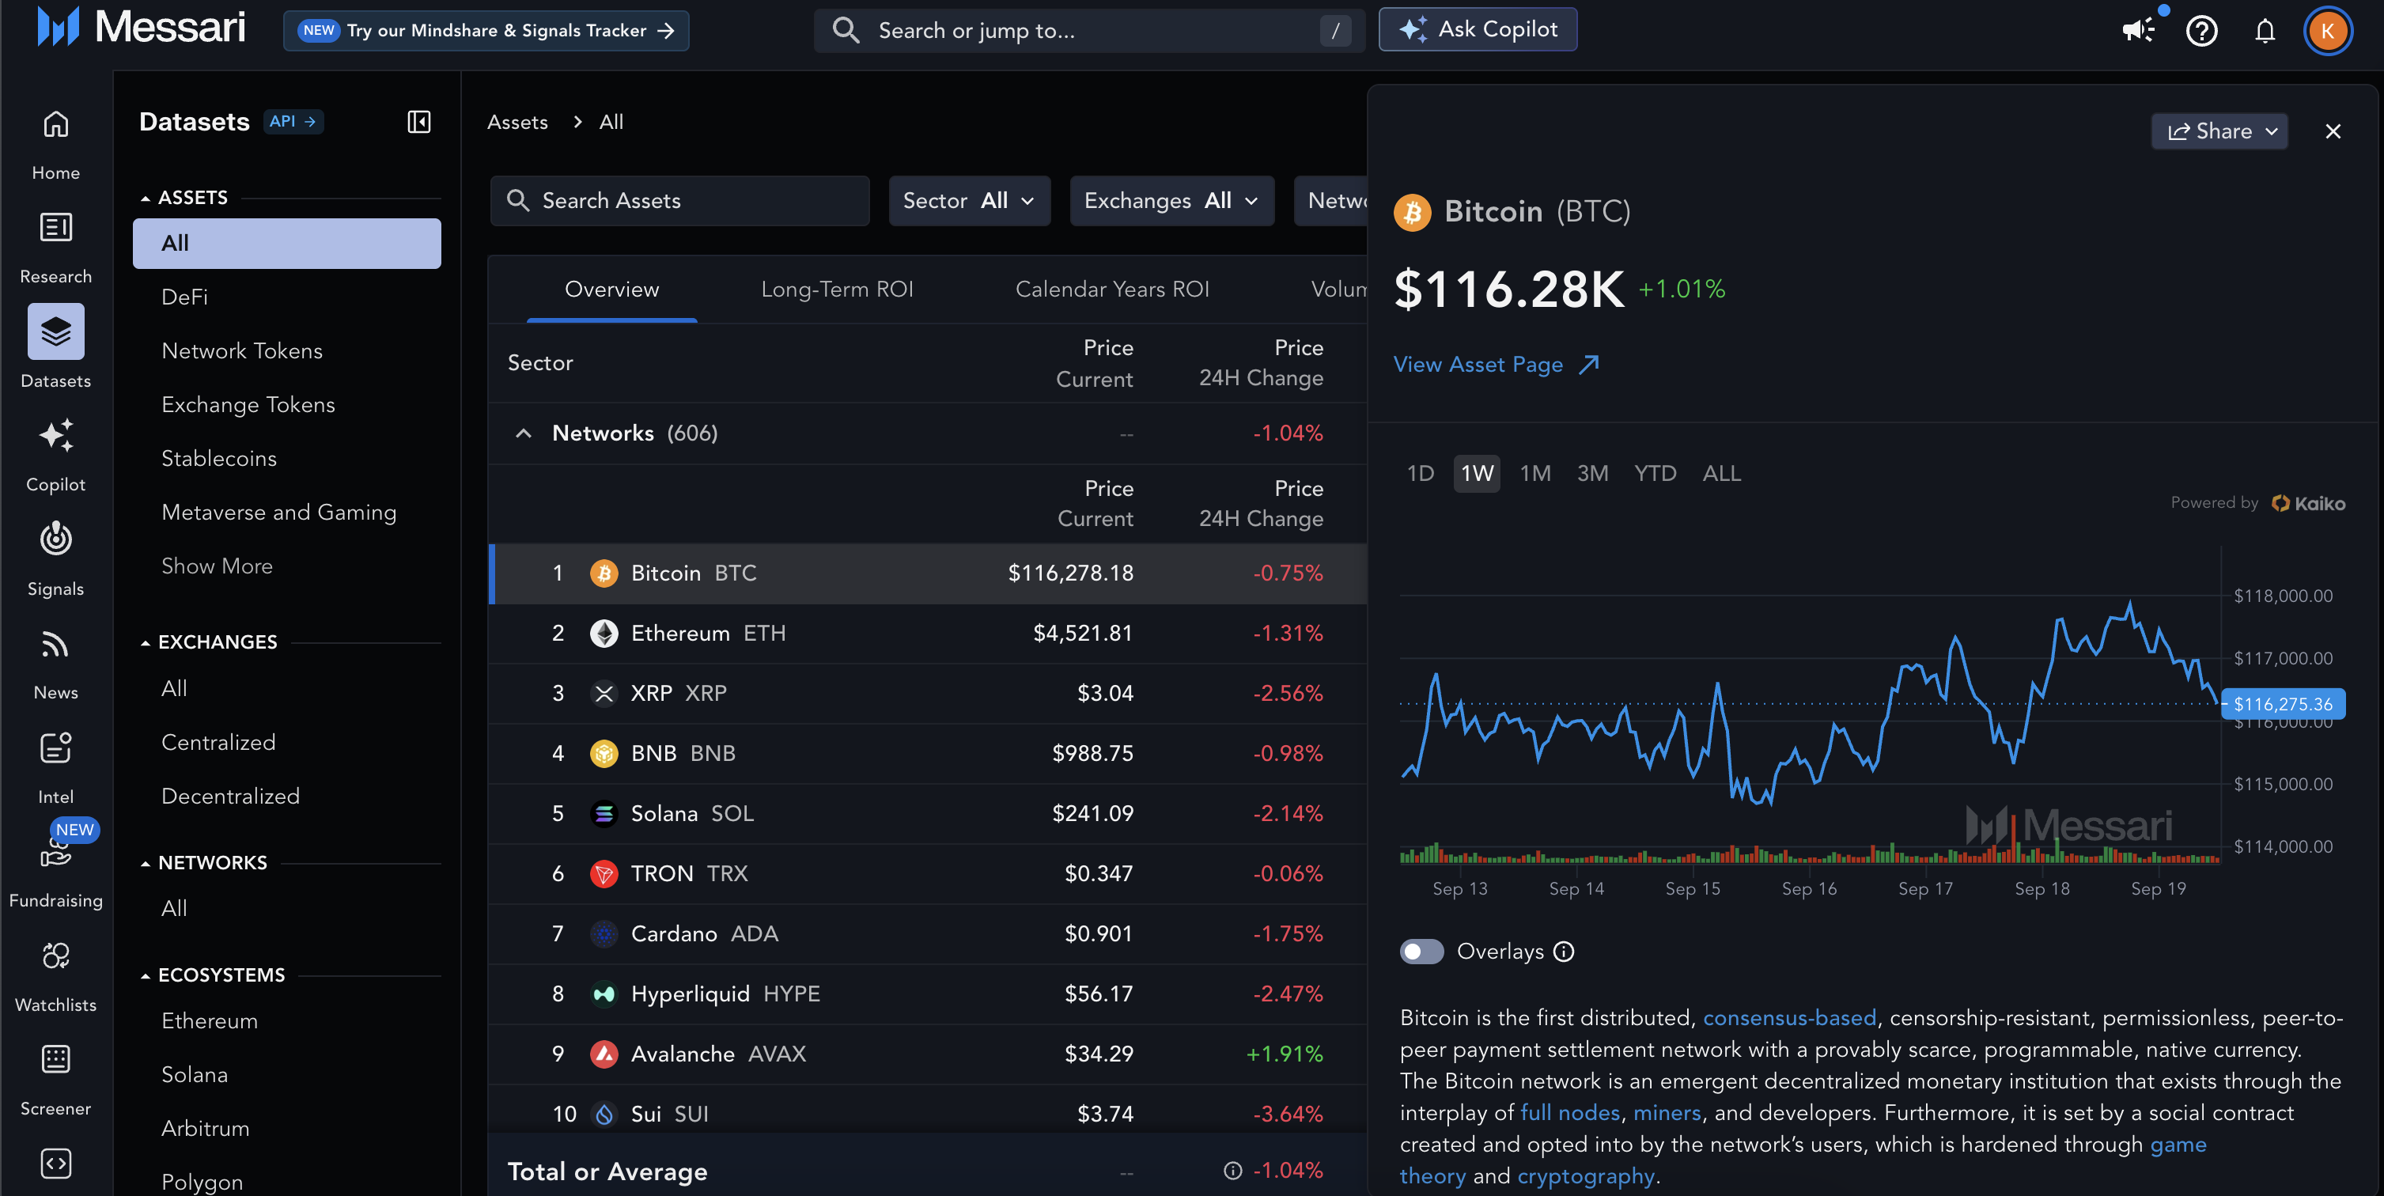
Task: Click the code bracket icon below Screener
Action: [x=55, y=1164]
